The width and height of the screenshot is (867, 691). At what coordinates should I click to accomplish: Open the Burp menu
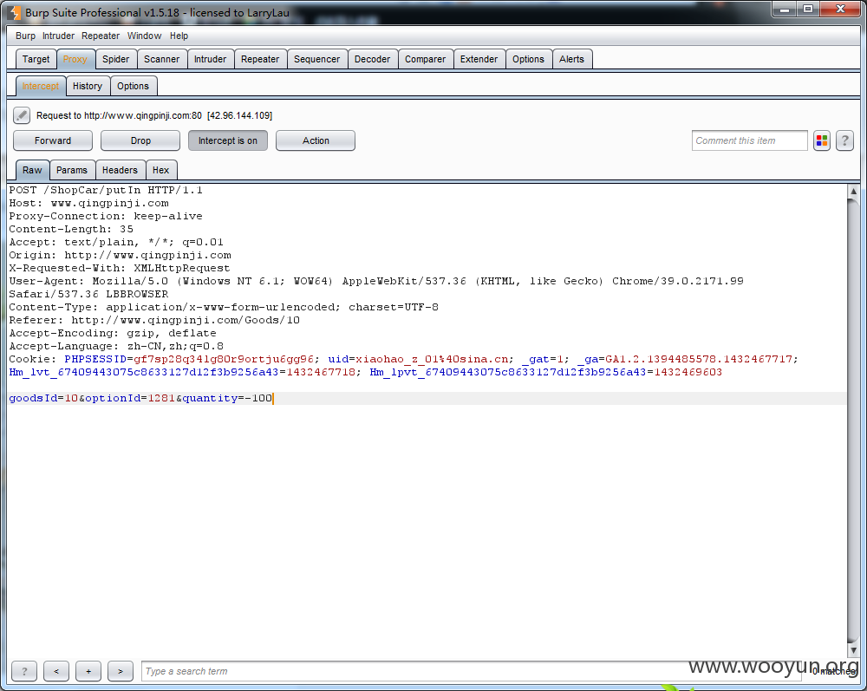coord(25,36)
